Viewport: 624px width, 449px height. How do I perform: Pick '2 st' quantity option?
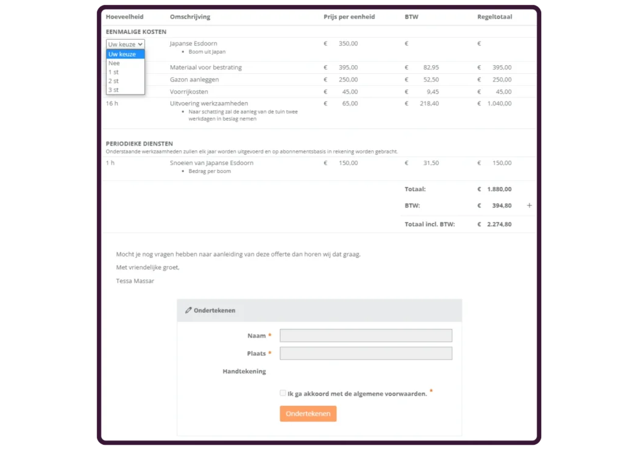point(125,81)
